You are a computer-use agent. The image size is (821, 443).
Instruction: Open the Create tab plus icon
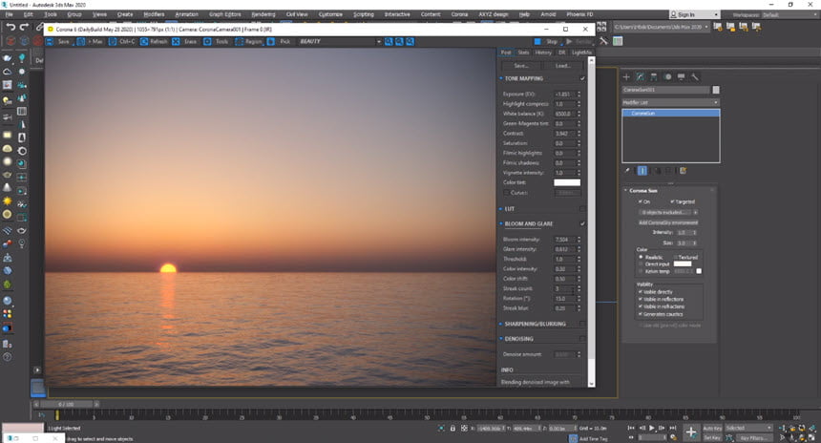626,75
